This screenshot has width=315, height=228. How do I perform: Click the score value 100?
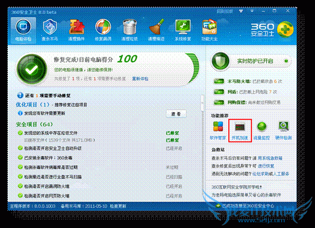[127, 59]
